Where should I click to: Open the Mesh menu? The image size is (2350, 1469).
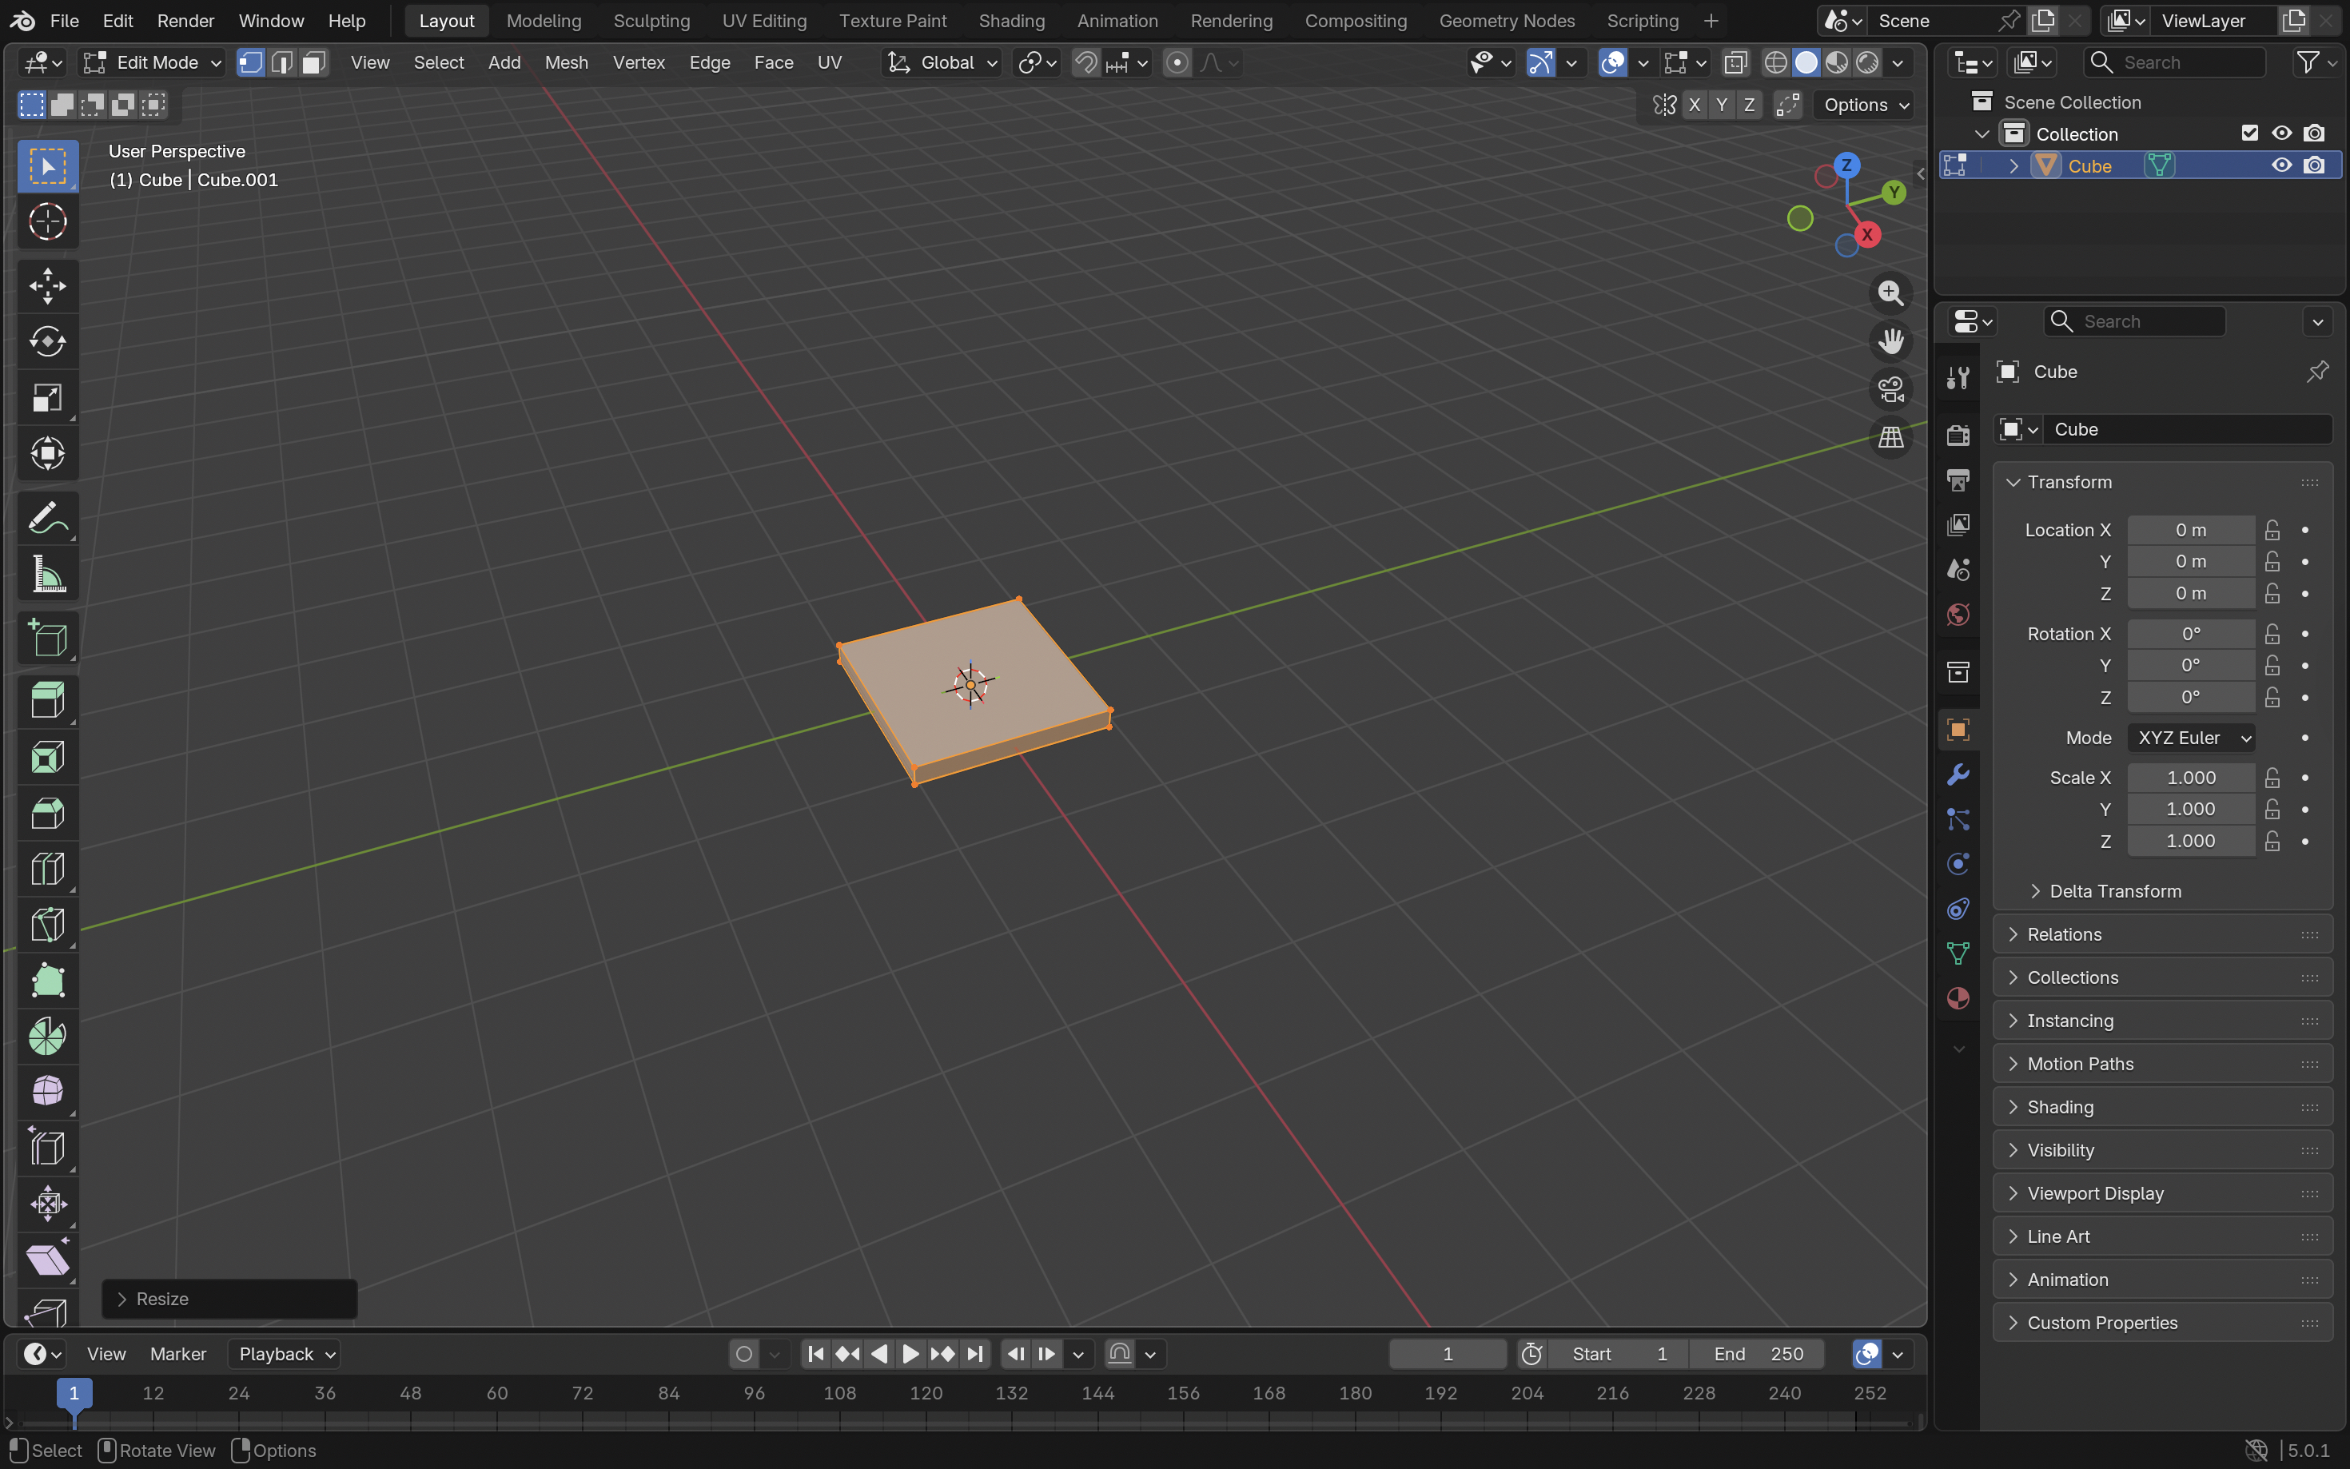tap(565, 63)
